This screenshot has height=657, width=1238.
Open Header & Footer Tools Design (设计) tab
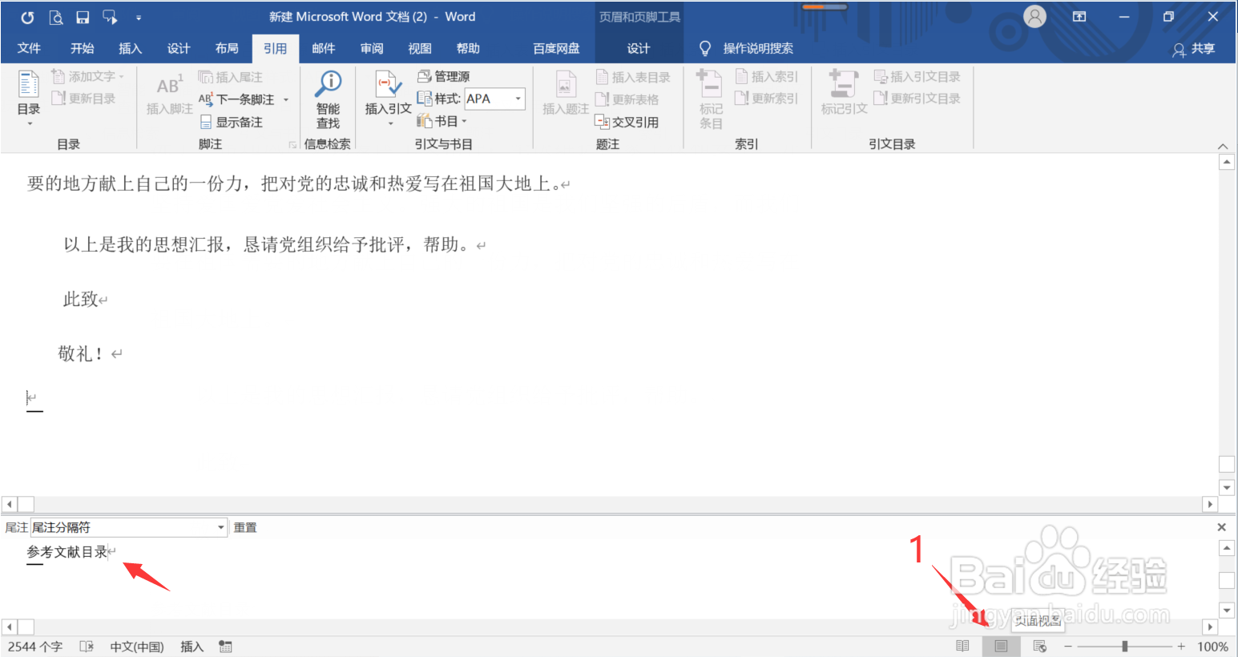click(x=639, y=48)
